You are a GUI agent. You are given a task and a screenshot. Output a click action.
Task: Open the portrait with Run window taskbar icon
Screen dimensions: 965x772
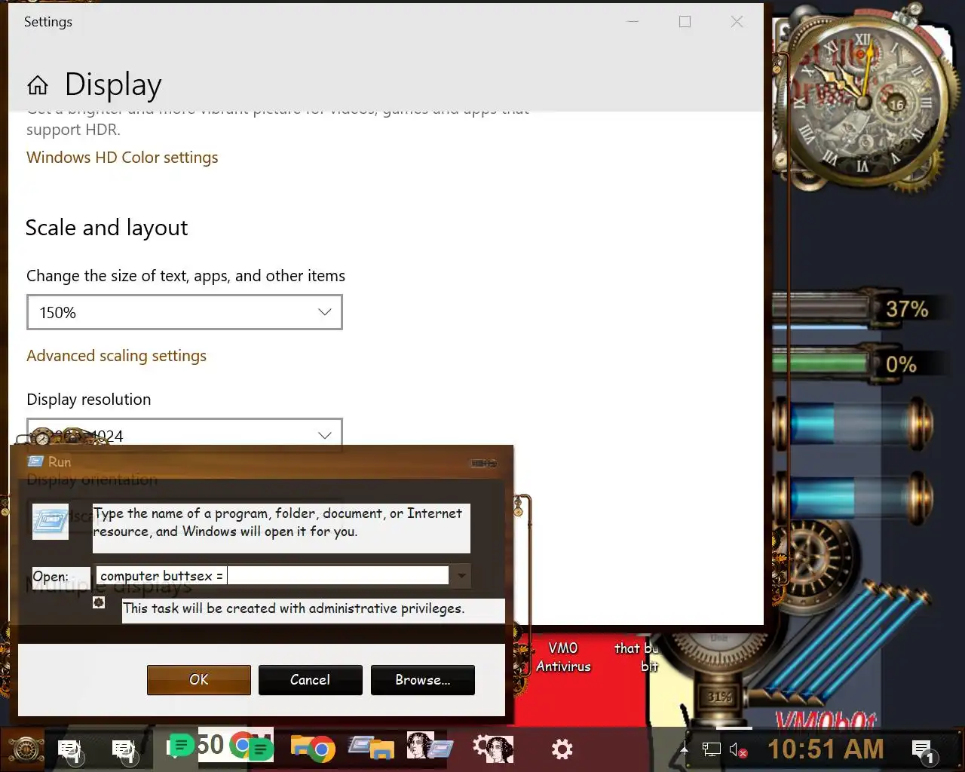click(x=429, y=747)
